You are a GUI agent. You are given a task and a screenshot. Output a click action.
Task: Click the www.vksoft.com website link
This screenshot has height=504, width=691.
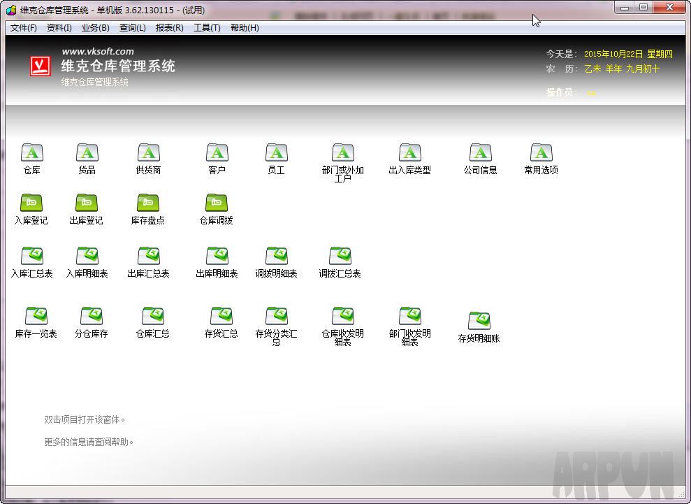98,52
